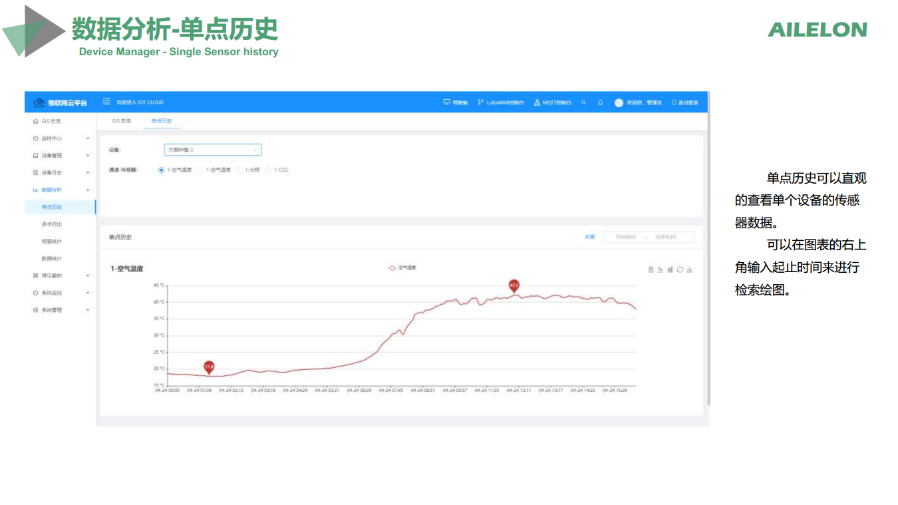Open 单点历史 in the sidebar submenu
Screen dimensions: 898x505
(60, 207)
